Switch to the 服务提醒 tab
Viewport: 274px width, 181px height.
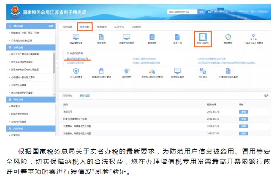click(x=84, y=96)
